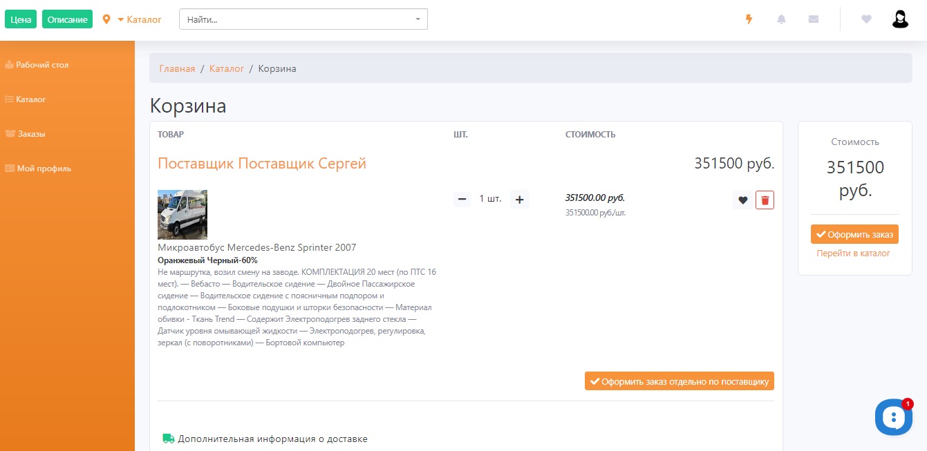927x451 pixels.
Task: Click the lightning bolt icon in header
Action: pos(749,19)
